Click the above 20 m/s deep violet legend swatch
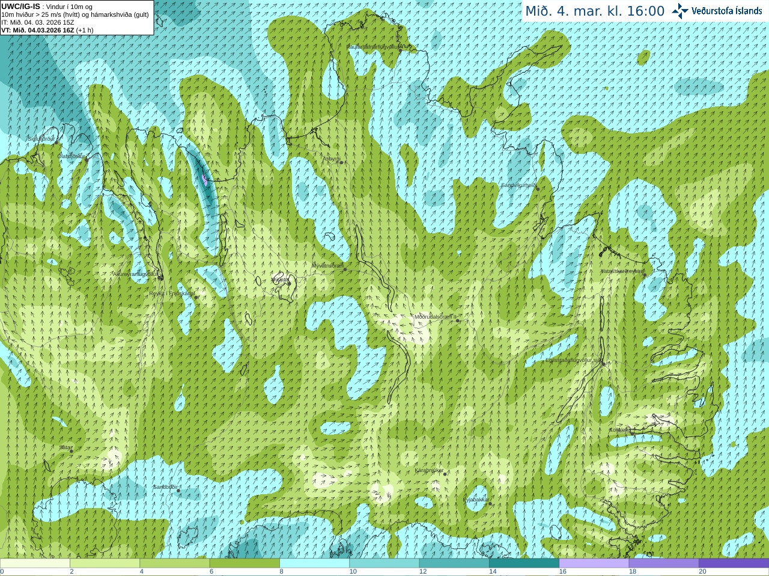The image size is (769, 576). 734,563
